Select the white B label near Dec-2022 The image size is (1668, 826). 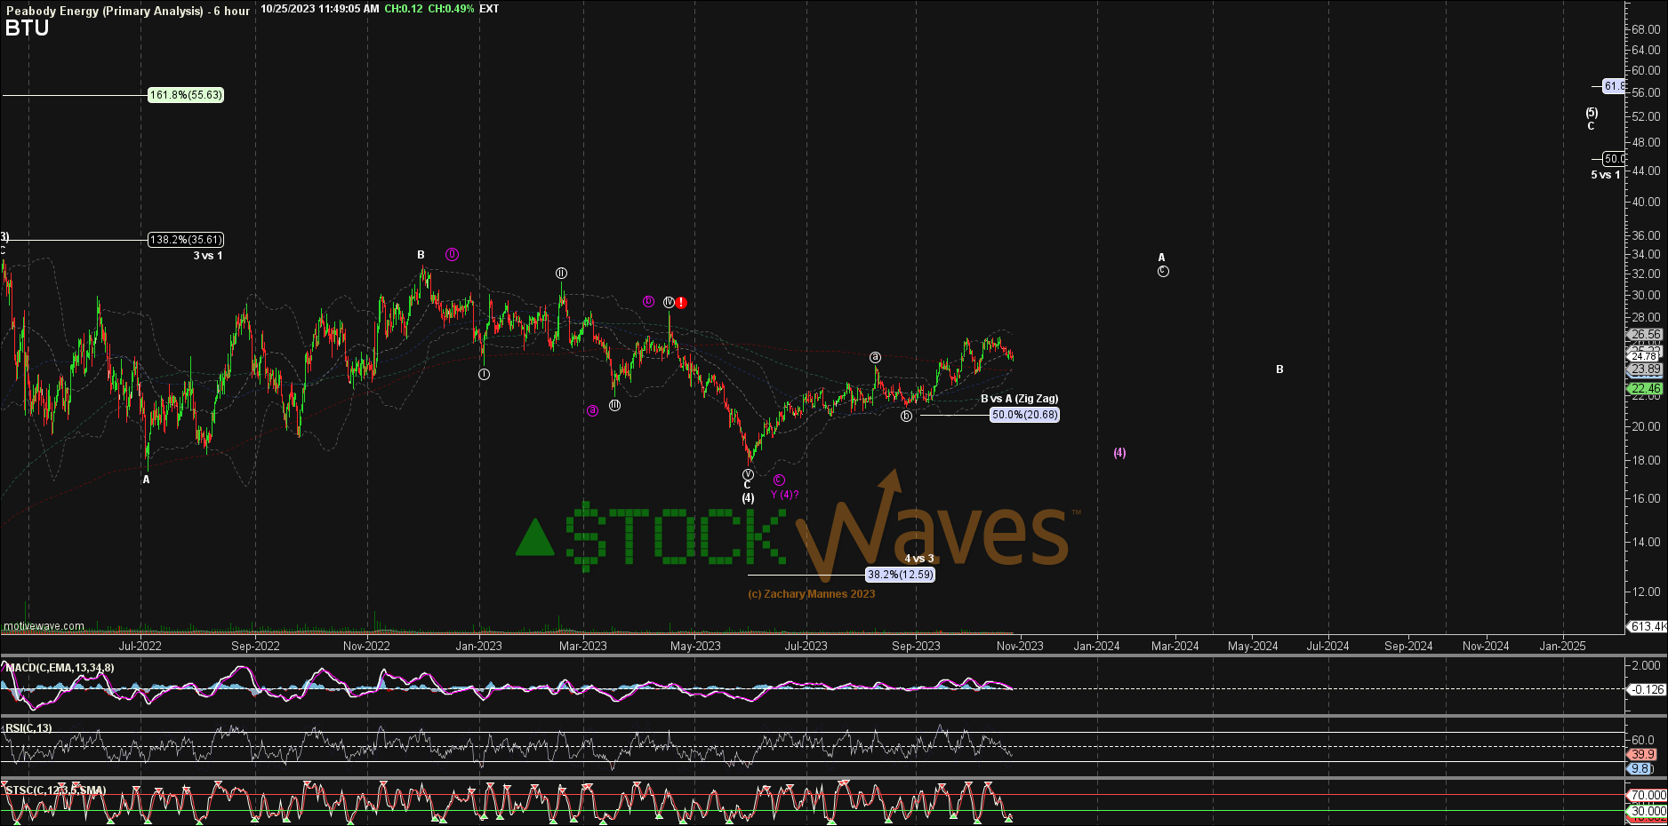click(421, 255)
